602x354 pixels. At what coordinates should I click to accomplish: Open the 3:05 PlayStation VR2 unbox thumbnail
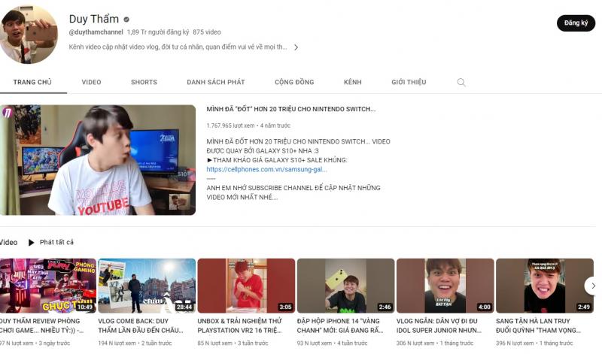tap(246, 286)
